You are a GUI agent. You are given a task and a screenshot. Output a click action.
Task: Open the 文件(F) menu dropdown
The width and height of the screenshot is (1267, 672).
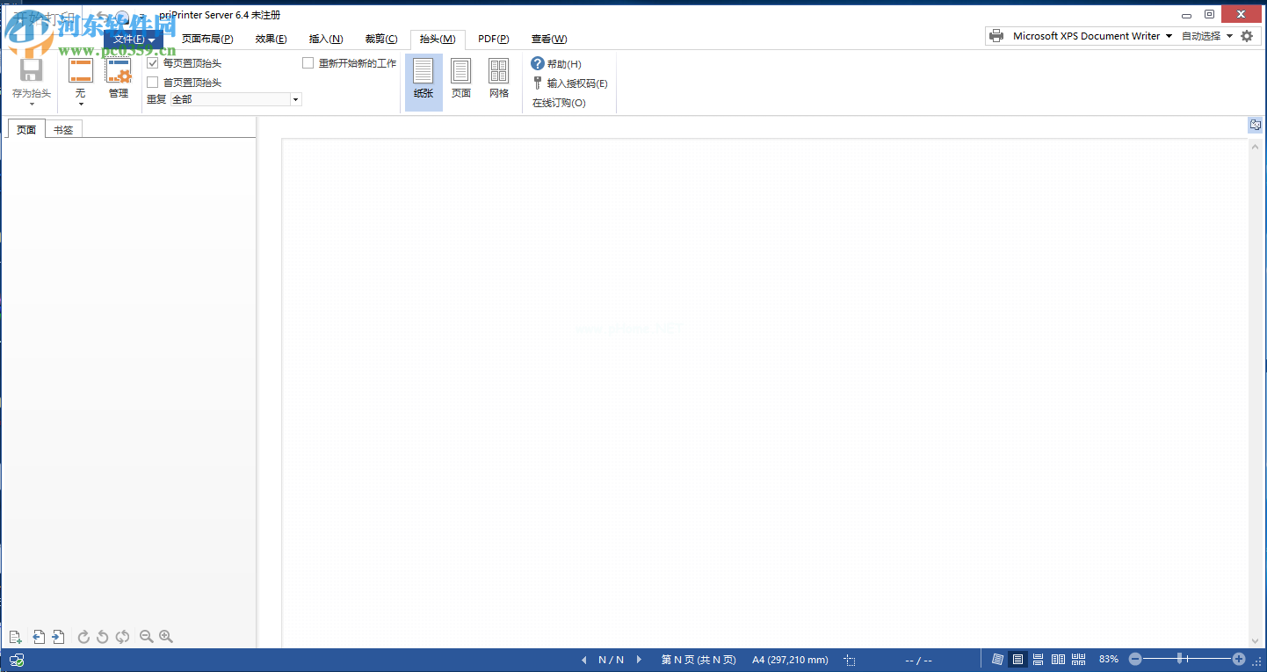pyautogui.click(x=134, y=40)
